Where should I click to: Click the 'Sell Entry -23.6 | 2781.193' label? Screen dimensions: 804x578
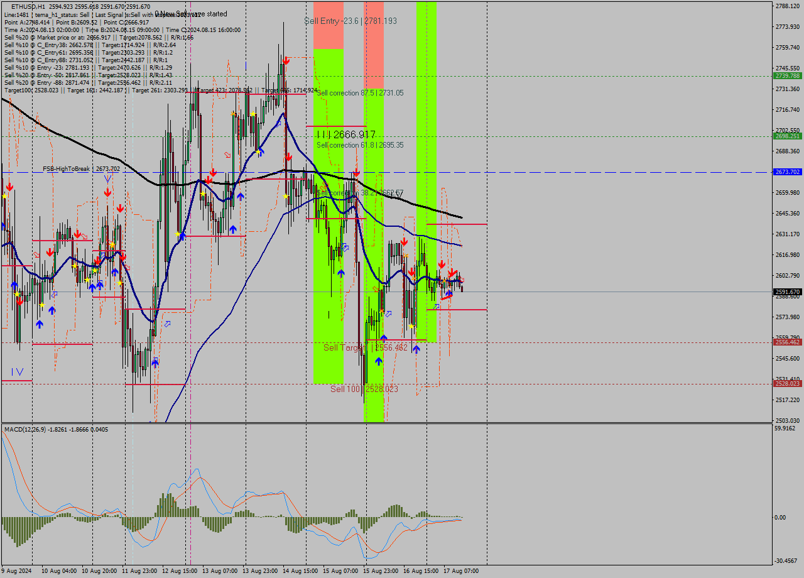pos(350,21)
